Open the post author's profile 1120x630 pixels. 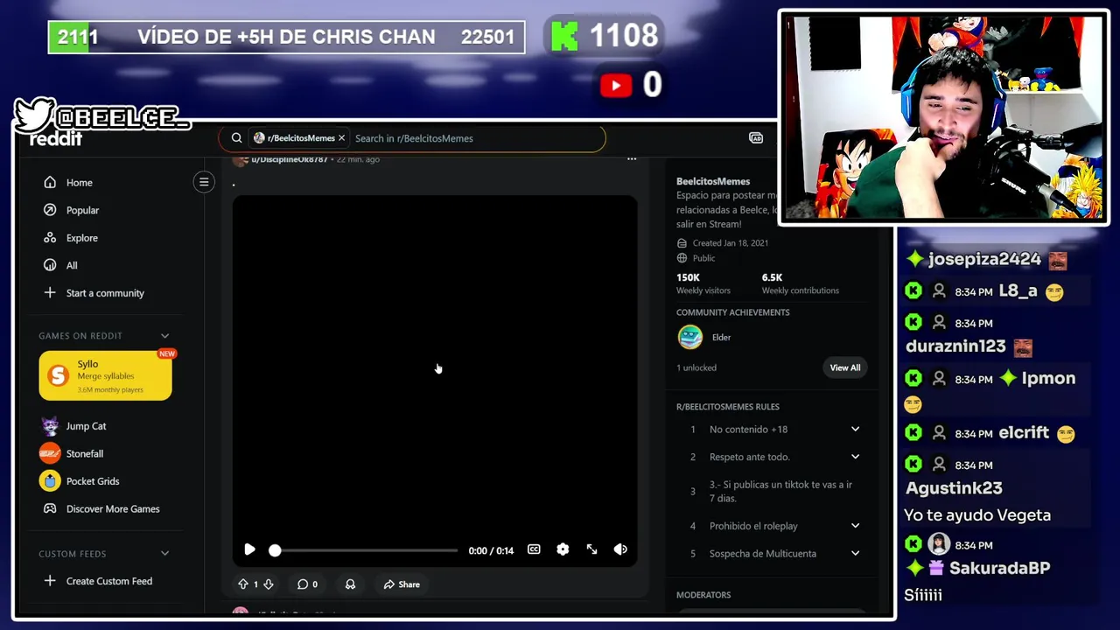point(290,159)
